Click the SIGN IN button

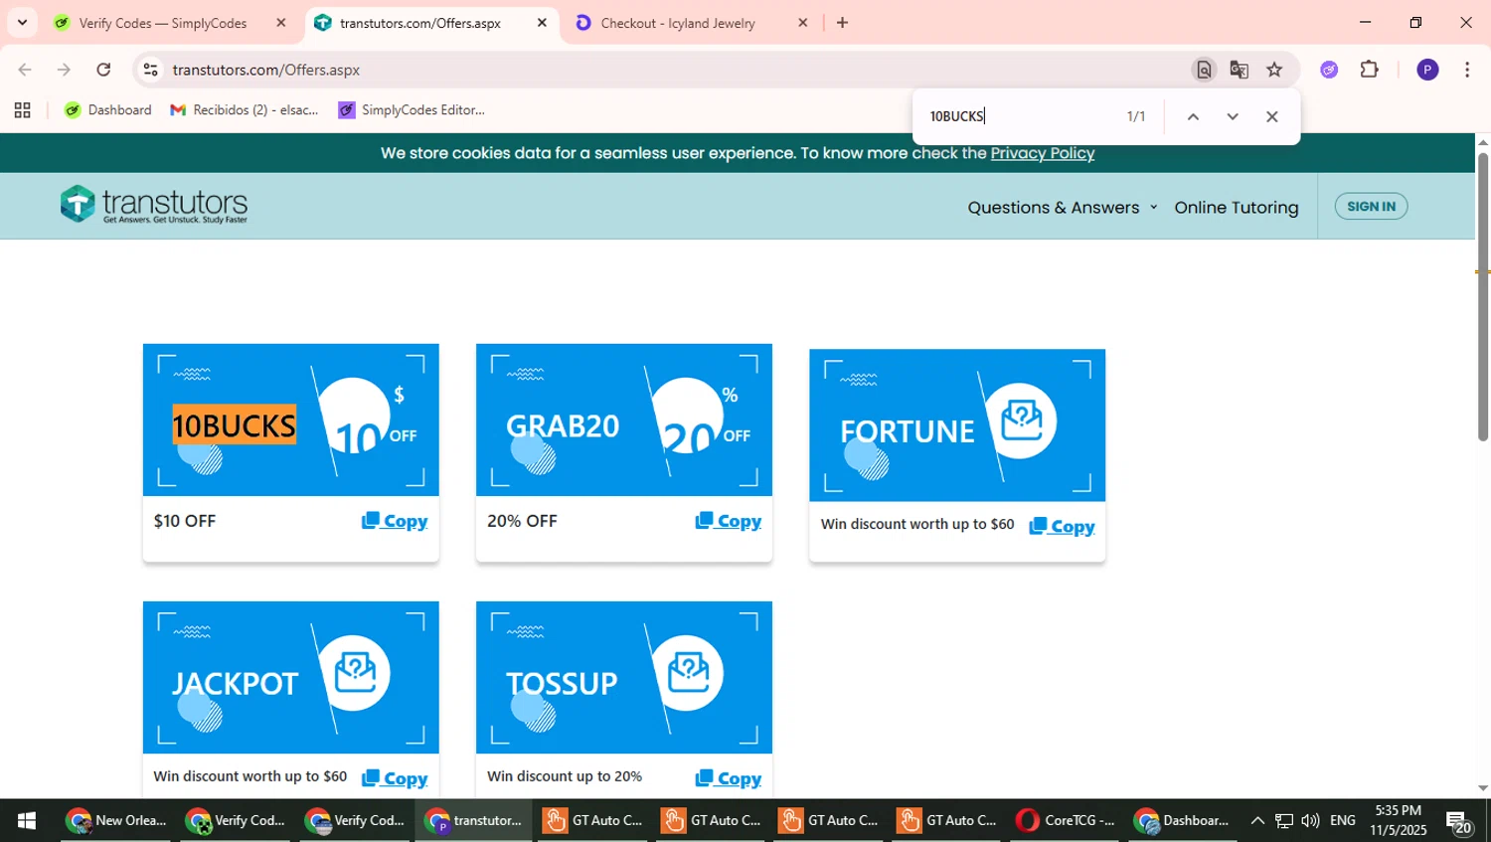[1371, 207]
